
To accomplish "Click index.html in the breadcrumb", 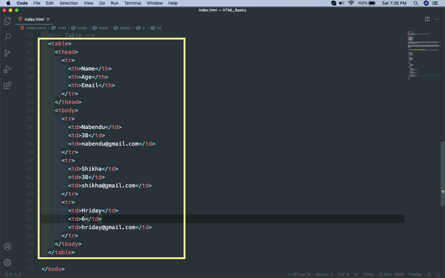I will tap(36, 28).
